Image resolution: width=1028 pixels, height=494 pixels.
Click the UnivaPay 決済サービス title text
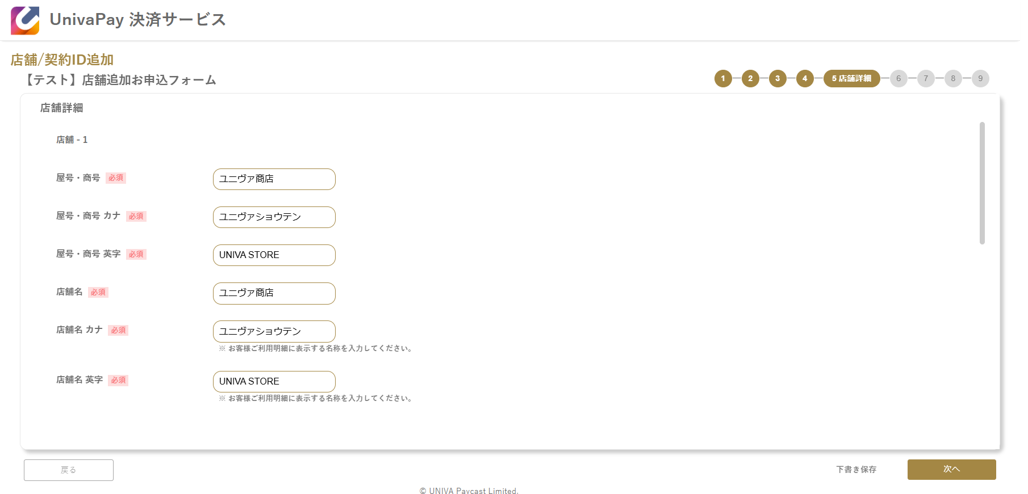pos(138,20)
